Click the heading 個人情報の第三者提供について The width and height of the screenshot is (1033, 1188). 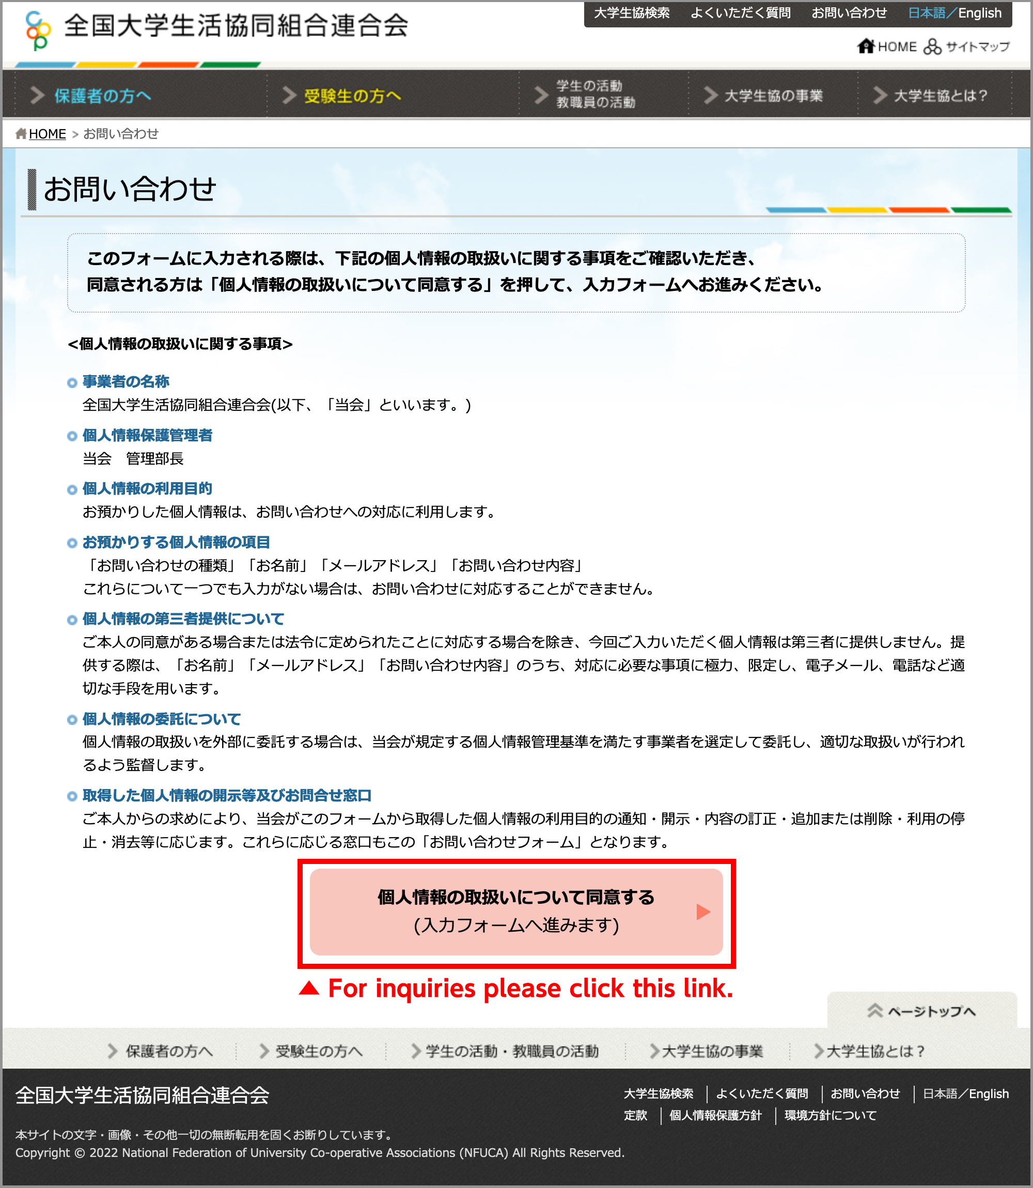pos(183,619)
